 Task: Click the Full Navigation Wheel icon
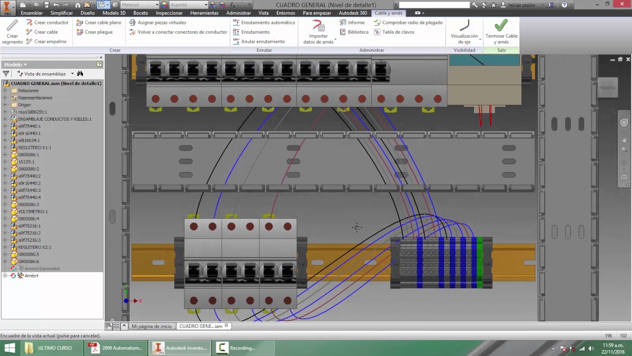point(624,123)
